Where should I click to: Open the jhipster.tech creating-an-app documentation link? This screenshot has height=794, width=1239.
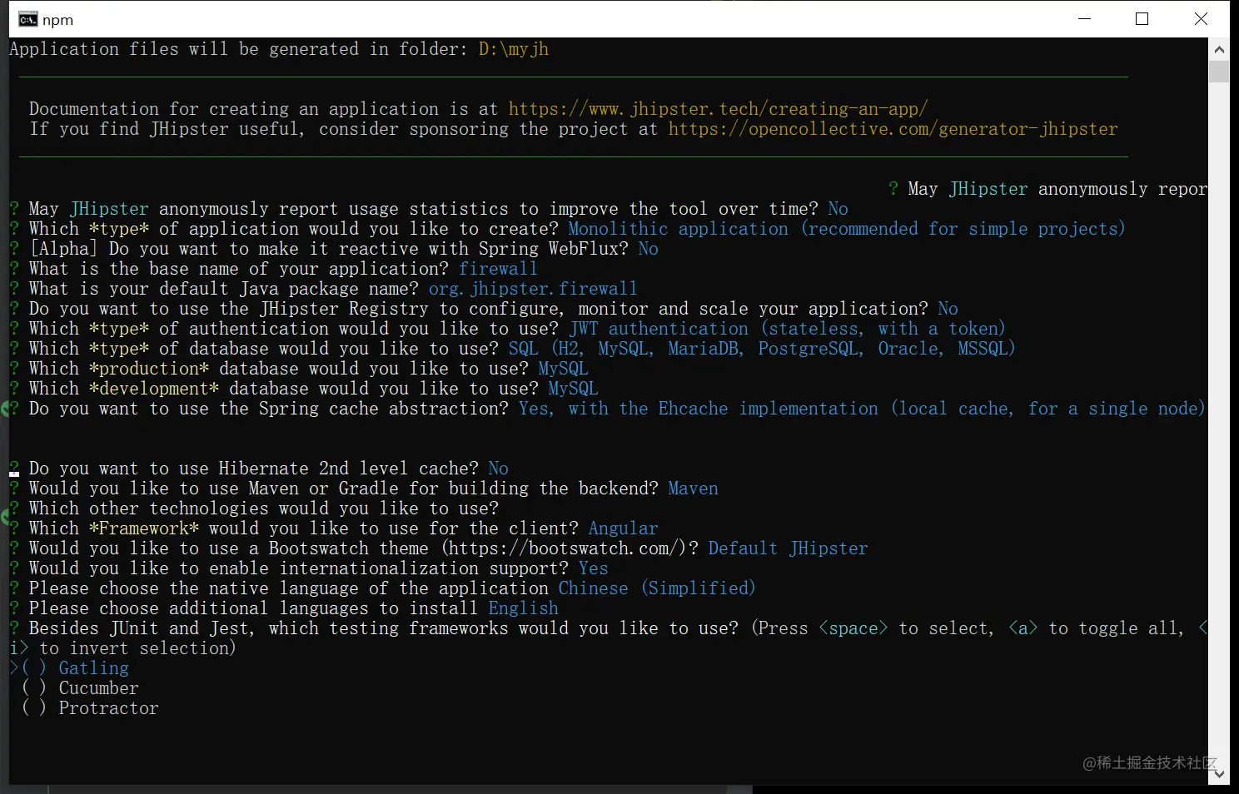(x=718, y=109)
